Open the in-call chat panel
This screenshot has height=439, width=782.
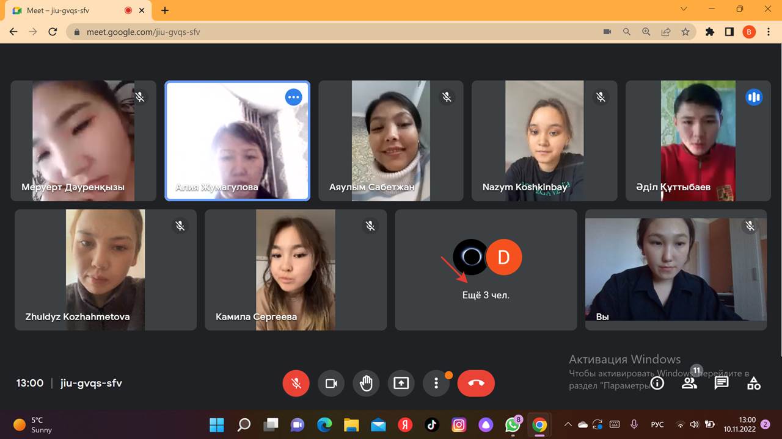(722, 383)
